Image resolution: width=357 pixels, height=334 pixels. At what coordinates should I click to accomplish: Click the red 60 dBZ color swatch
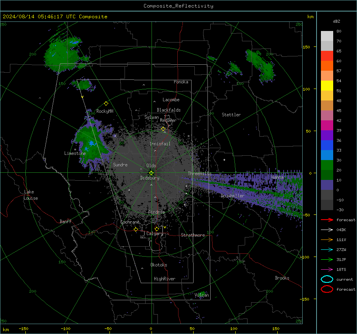click(x=327, y=56)
